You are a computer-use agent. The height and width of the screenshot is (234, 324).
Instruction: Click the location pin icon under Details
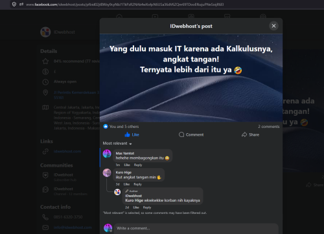[x=45, y=92]
